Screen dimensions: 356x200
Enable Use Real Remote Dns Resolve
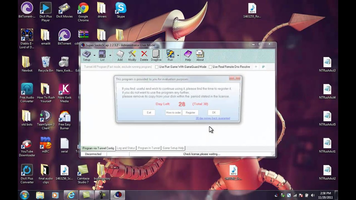229,67
